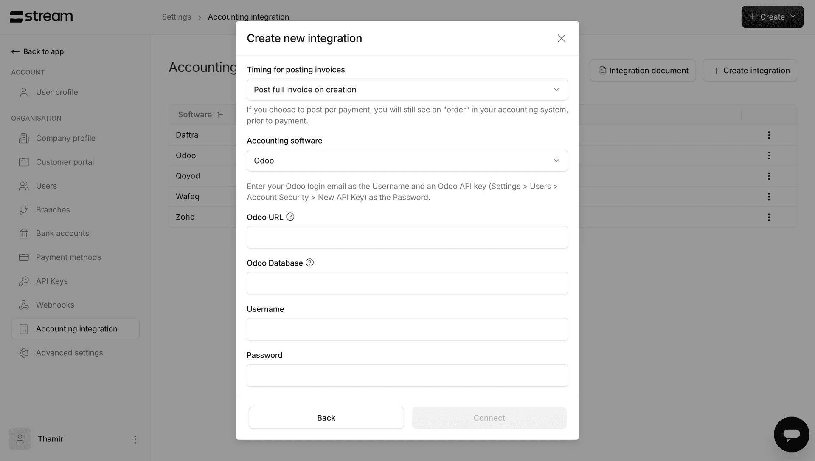Click the API Keys key icon
The width and height of the screenshot is (815, 461).
(x=24, y=281)
